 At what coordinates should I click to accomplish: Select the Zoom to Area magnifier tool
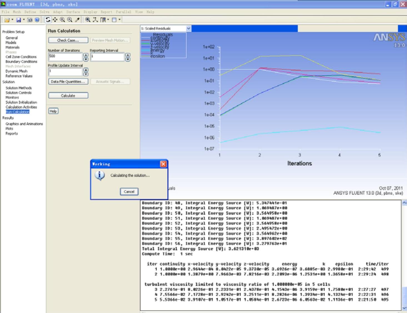tap(70, 20)
